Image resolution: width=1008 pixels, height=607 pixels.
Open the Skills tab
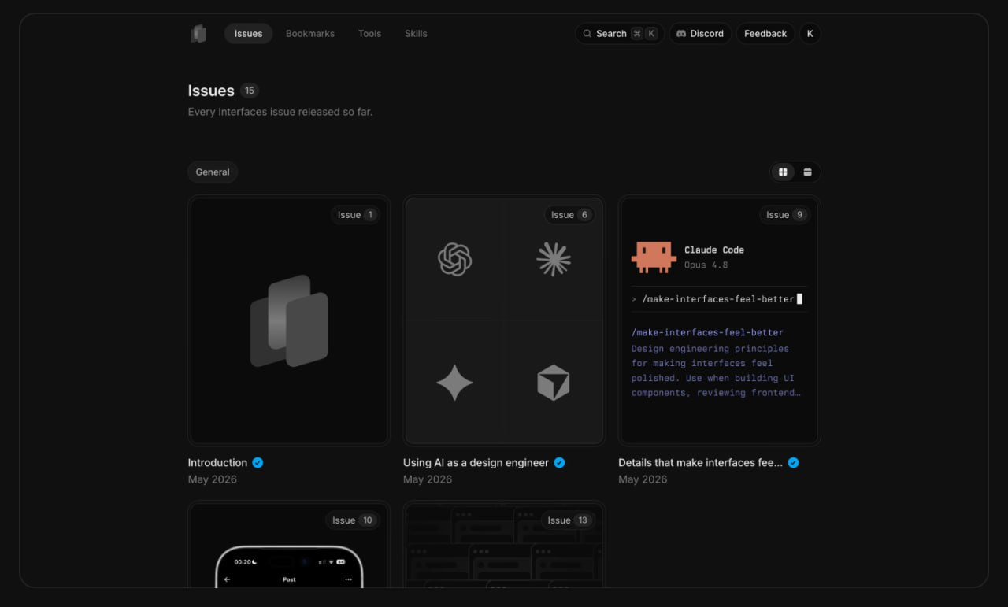(x=416, y=34)
